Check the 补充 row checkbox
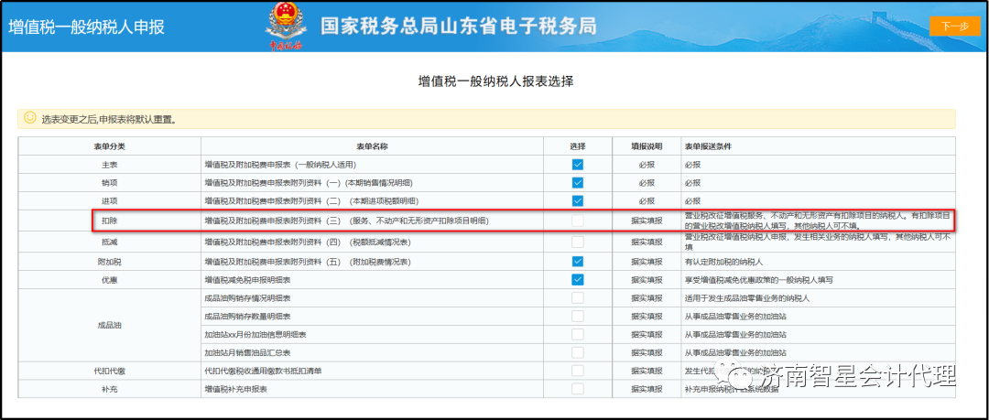 (578, 389)
